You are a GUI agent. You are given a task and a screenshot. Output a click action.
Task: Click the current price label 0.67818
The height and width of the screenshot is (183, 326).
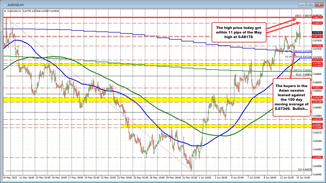tap(317, 32)
